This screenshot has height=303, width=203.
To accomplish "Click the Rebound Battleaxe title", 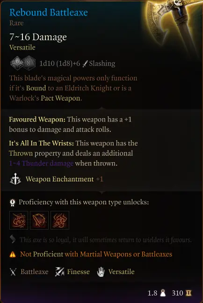I will coord(49,12).
